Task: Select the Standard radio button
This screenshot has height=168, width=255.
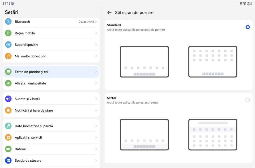Action: [248, 27]
